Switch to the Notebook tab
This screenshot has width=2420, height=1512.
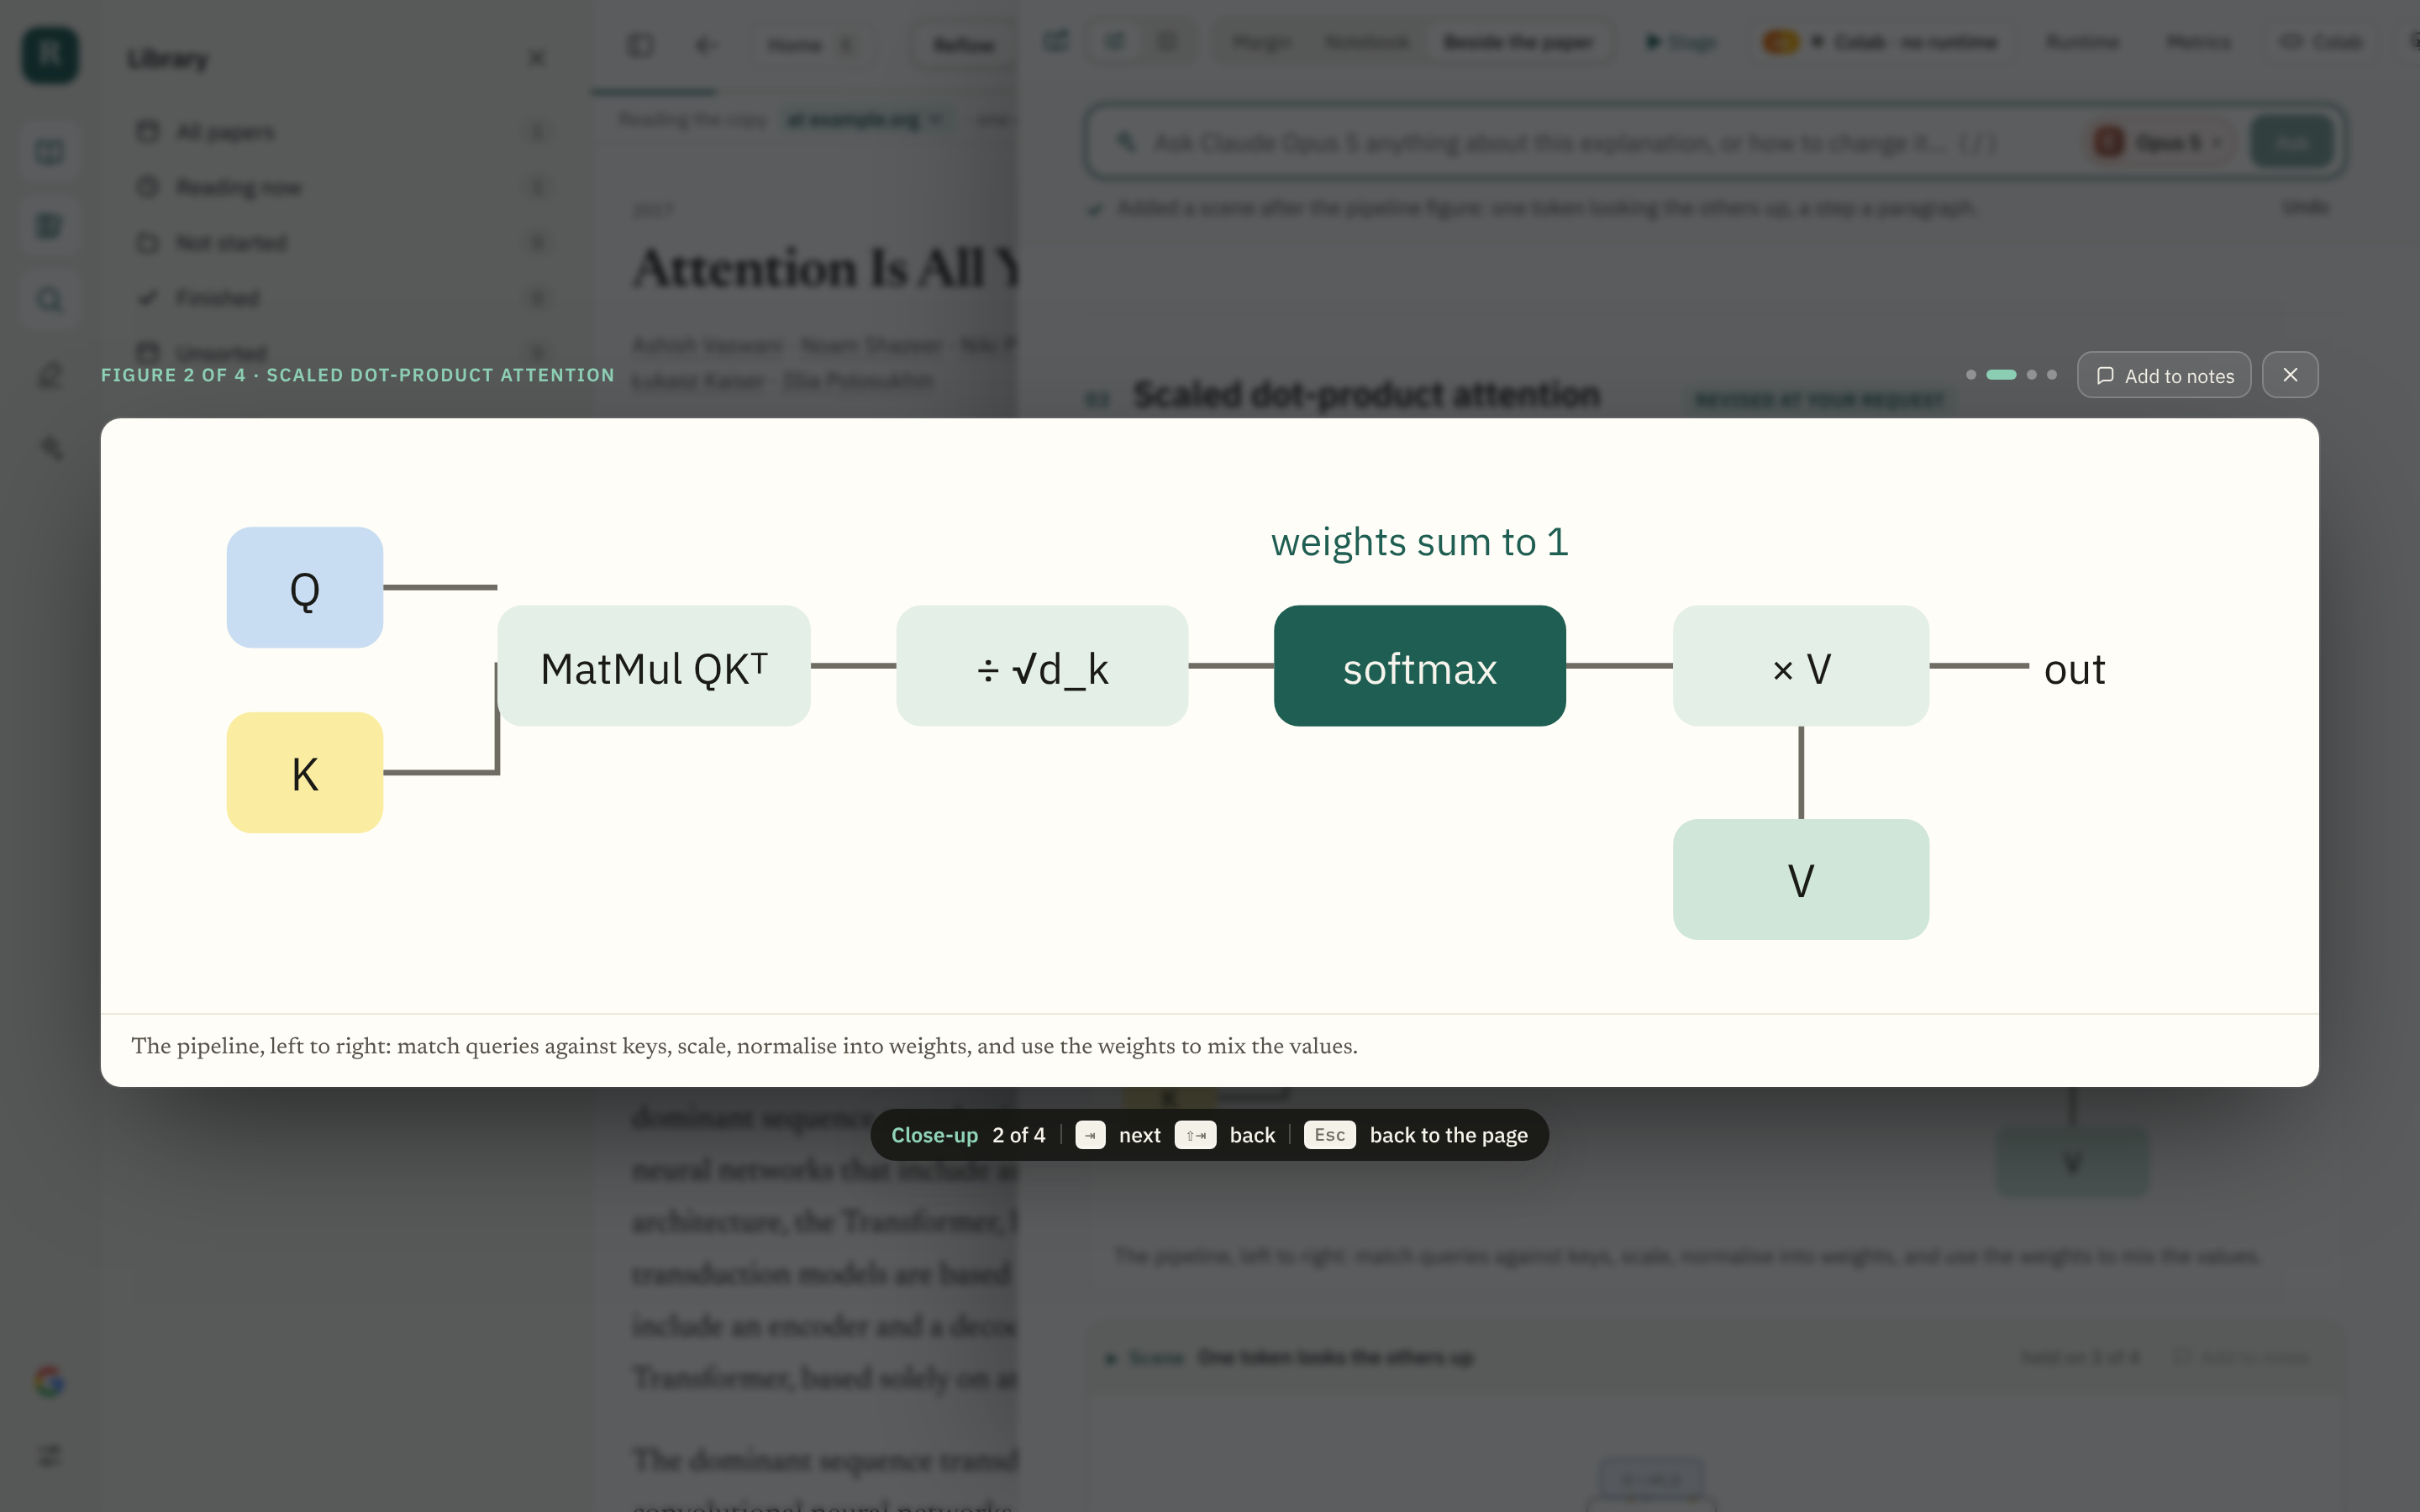pyautogui.click(x=1366, y=42)
